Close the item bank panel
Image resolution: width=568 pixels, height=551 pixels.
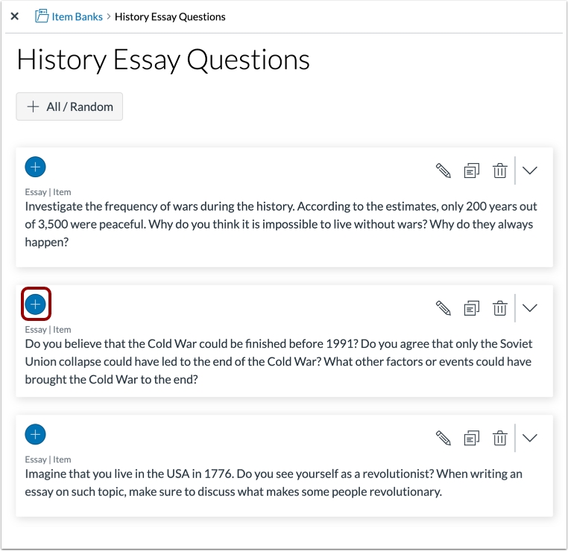pos(15,16)
